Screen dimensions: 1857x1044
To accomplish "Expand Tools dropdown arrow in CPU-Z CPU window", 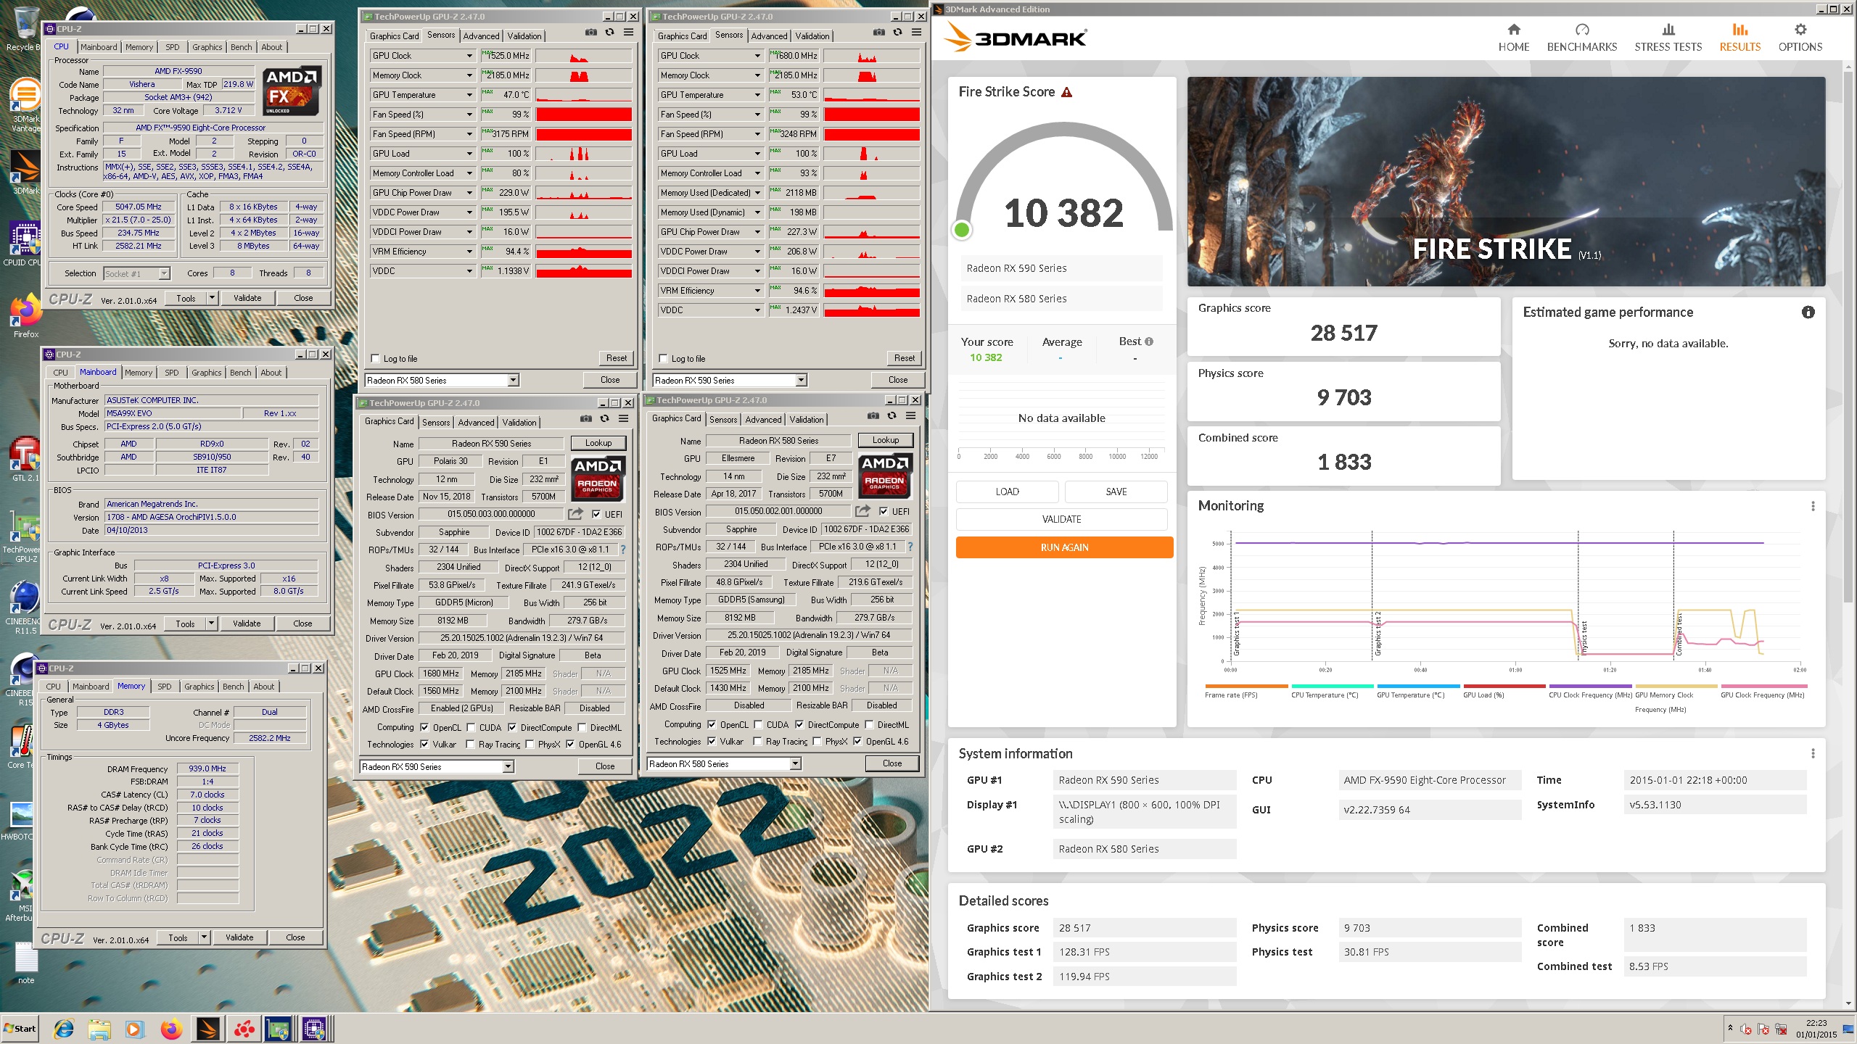I will 212,298.
